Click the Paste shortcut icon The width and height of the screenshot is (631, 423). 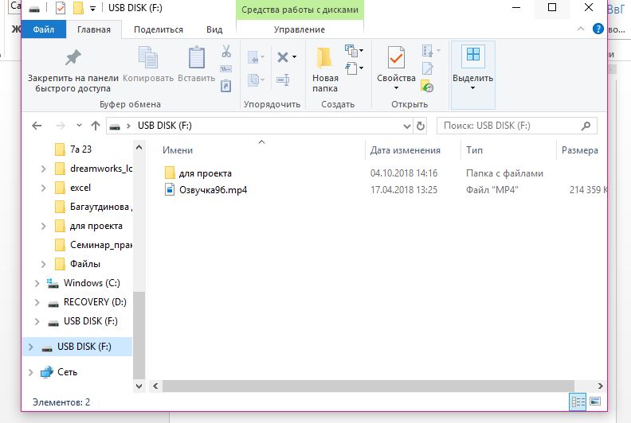pyautogui.click(x=225, y=86)
